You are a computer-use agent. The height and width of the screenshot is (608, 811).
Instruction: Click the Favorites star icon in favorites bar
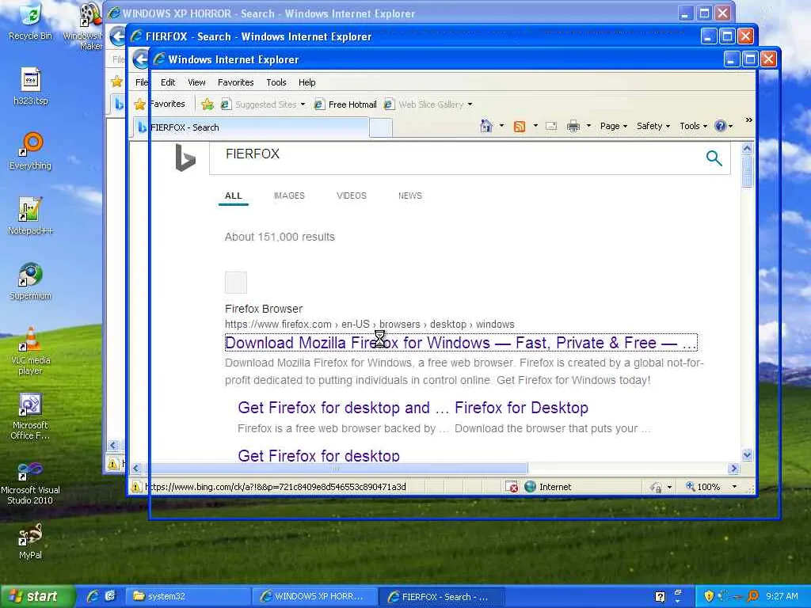click(x=139, y=104)
